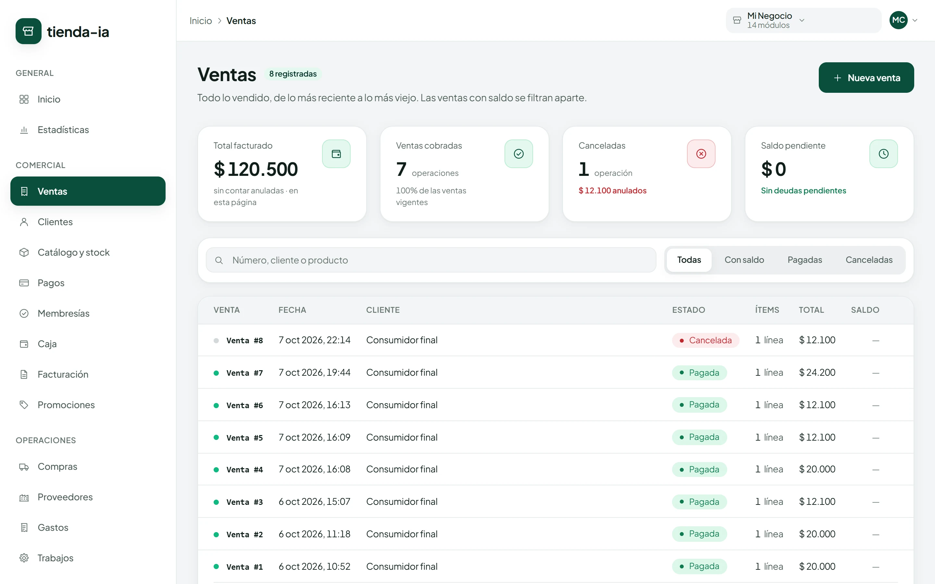Open Catálogo y stock box icon
935x584 pixels.
point(24,252)
